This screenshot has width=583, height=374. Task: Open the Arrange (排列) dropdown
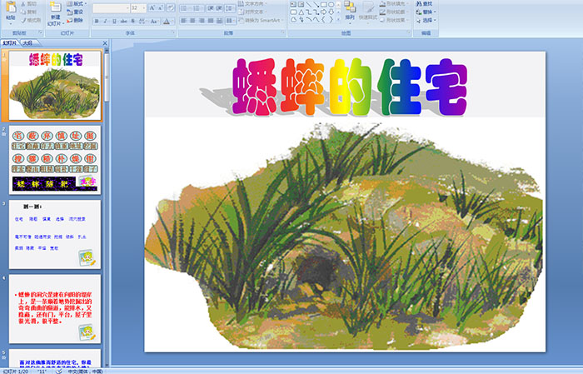coord(350,11)
